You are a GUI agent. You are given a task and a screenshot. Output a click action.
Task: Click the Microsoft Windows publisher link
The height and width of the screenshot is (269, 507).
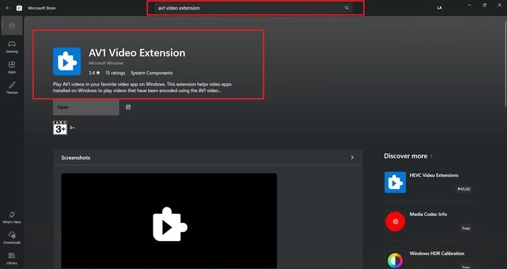click(x=106, y=64)
